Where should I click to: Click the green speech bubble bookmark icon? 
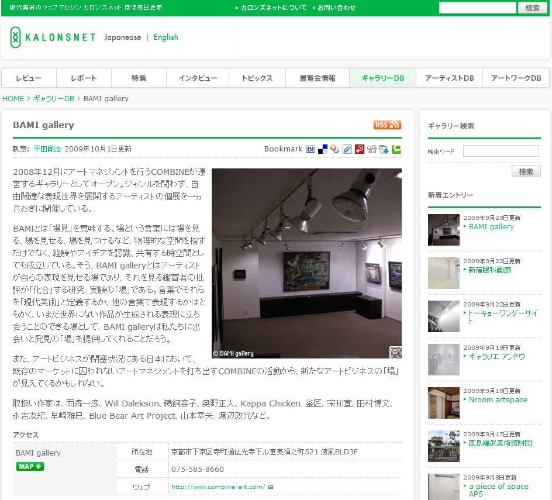(396, 149)
